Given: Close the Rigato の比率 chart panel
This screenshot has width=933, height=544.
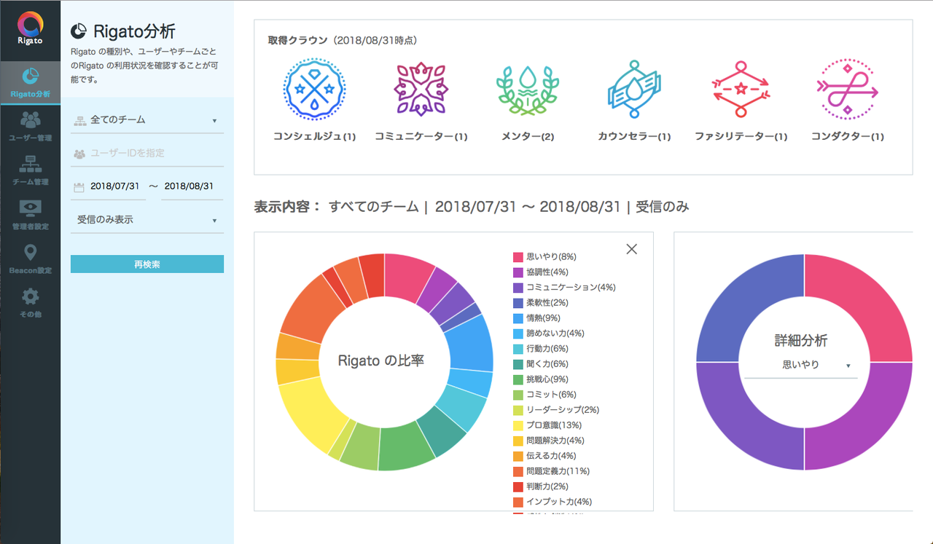Looking at the screenshot, I should coord(632,249).
